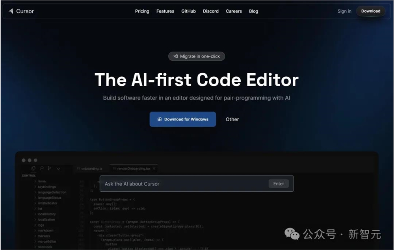394x250 pixels.
Task: Click Download for Windows button
Action: [x=183, y=119]
